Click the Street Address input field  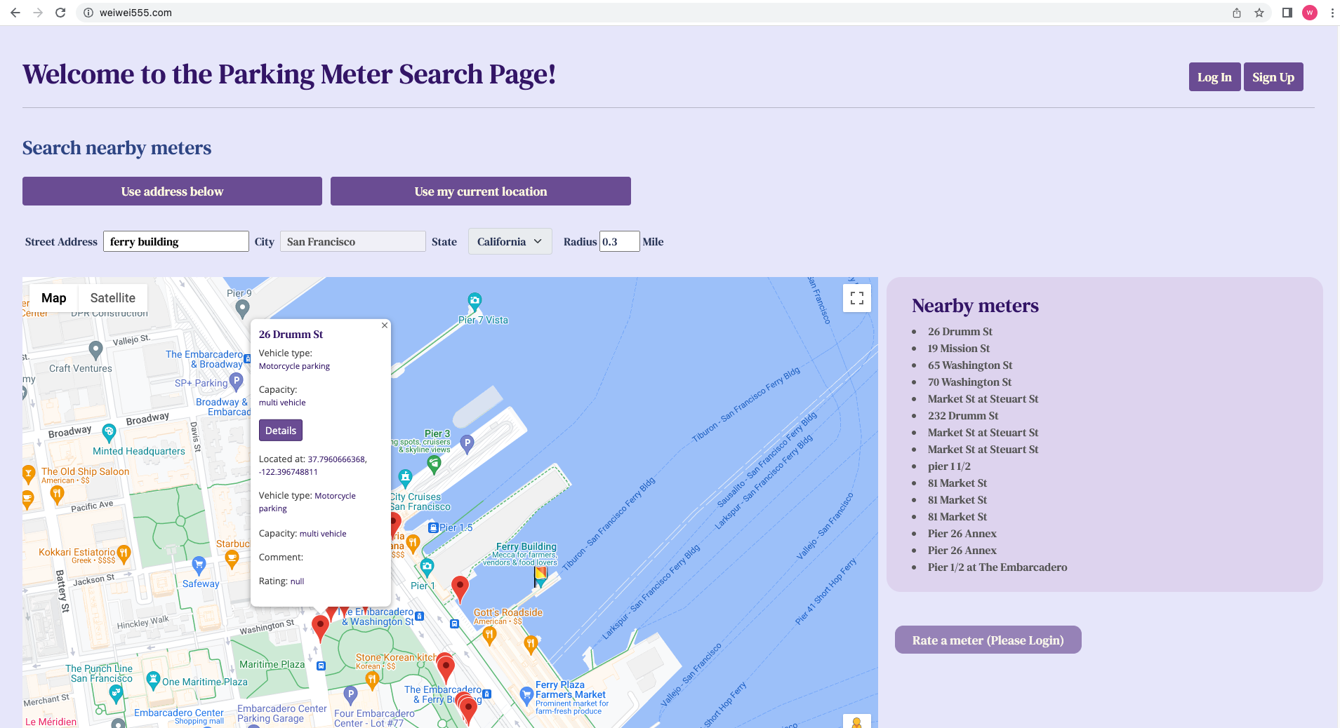click(x=176, y=241)
